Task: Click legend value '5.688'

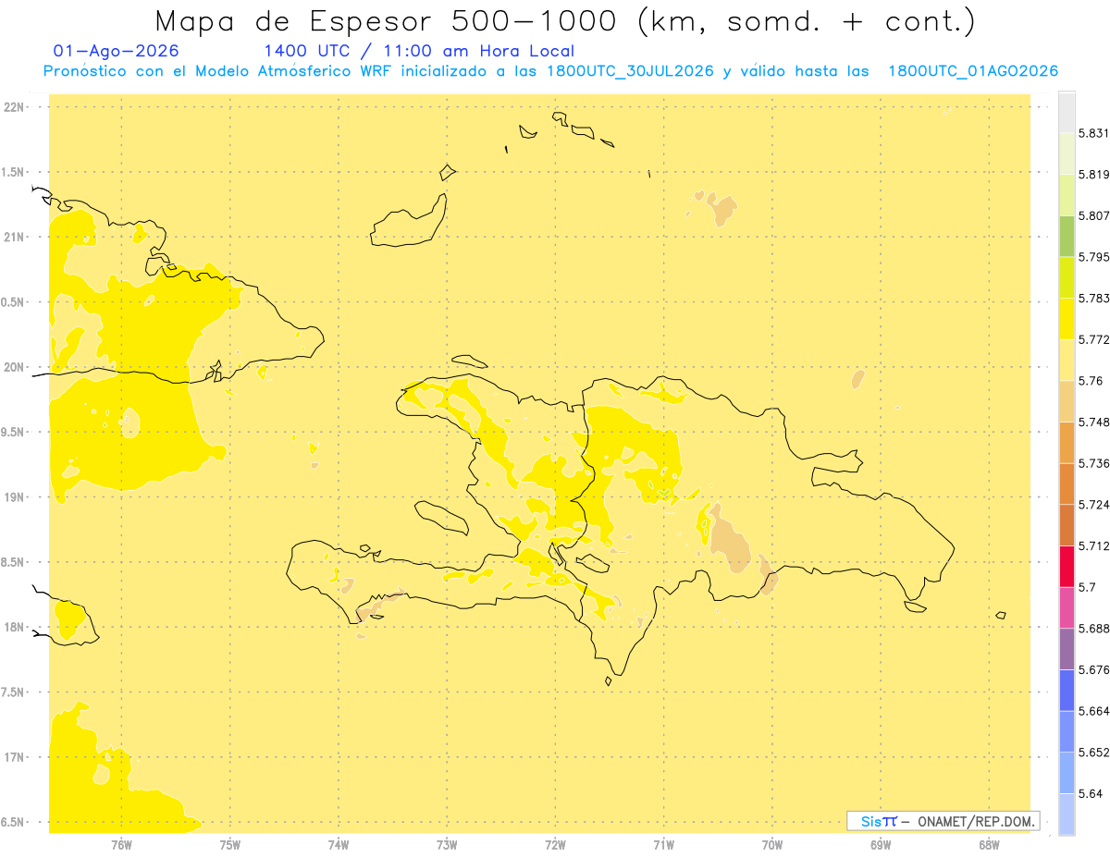Action: [1093, 629]
